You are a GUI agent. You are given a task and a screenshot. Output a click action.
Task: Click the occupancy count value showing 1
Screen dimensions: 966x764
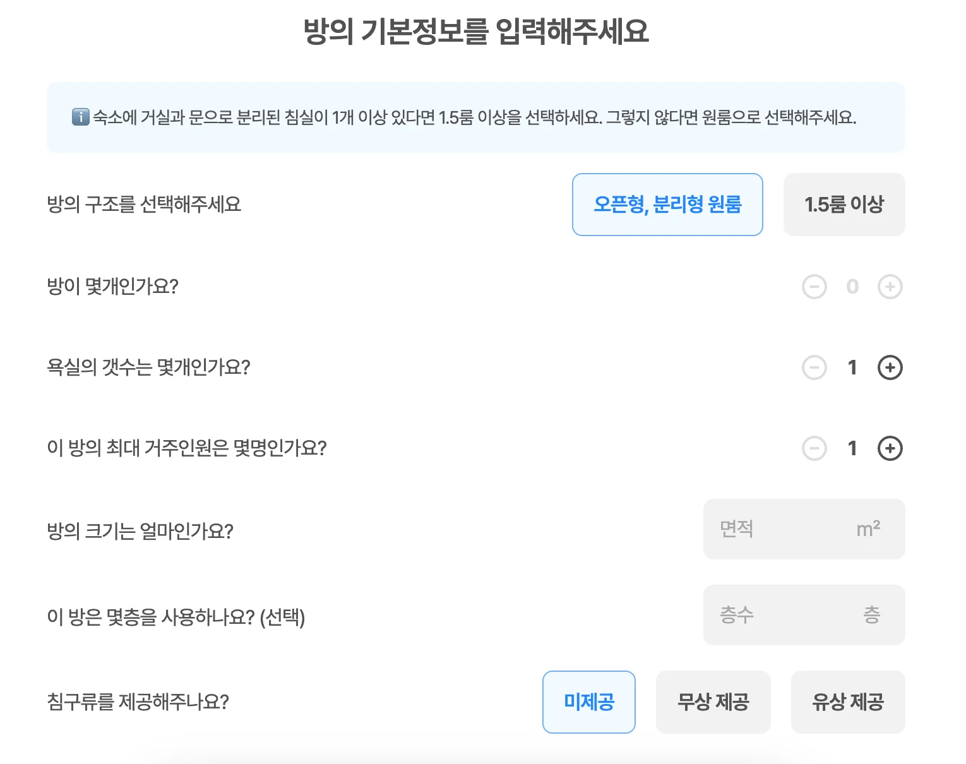(852, 448)
